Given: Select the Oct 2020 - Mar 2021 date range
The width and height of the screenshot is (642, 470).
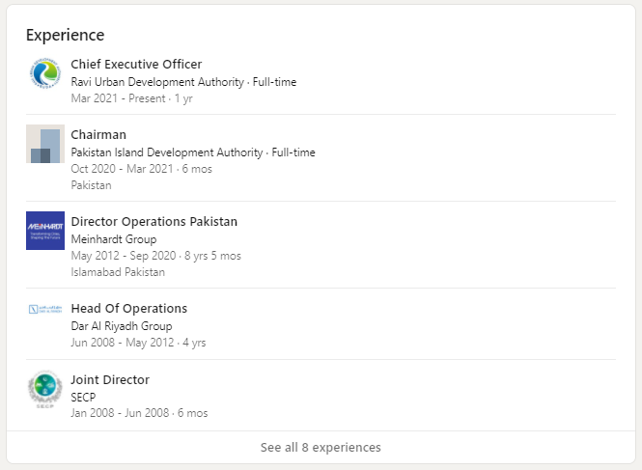Looking at the screenshot, I should (122, 169).
